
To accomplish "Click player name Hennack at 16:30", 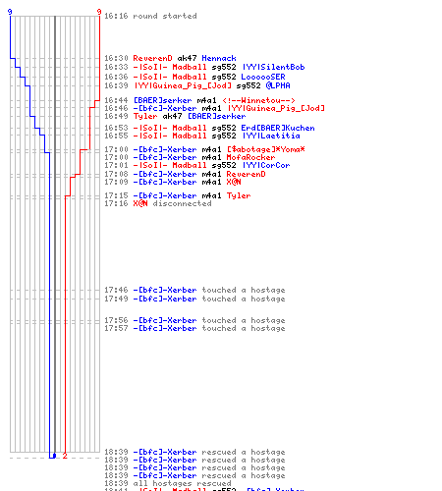I will pyautogui.click(x=219, y=58).
